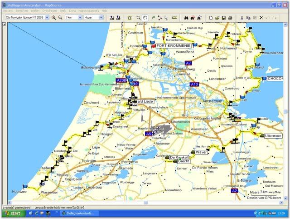Open the Beeld menu
This screenshot has width=290, height=219.
point(63,11)
